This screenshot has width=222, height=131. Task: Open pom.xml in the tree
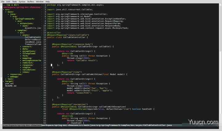click(x=10, y=84)
